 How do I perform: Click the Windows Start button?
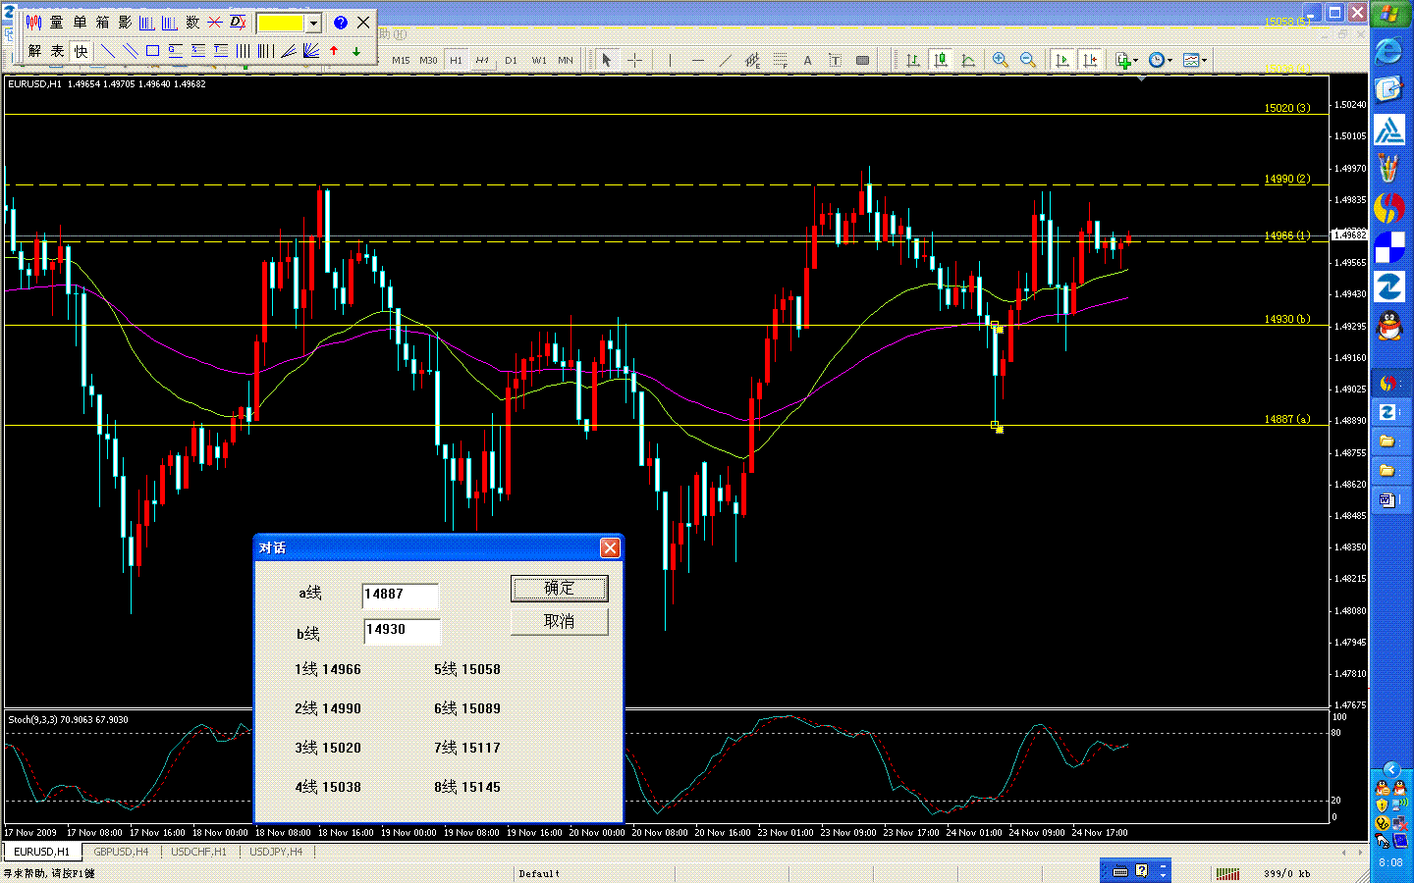tap(1389, 14)
